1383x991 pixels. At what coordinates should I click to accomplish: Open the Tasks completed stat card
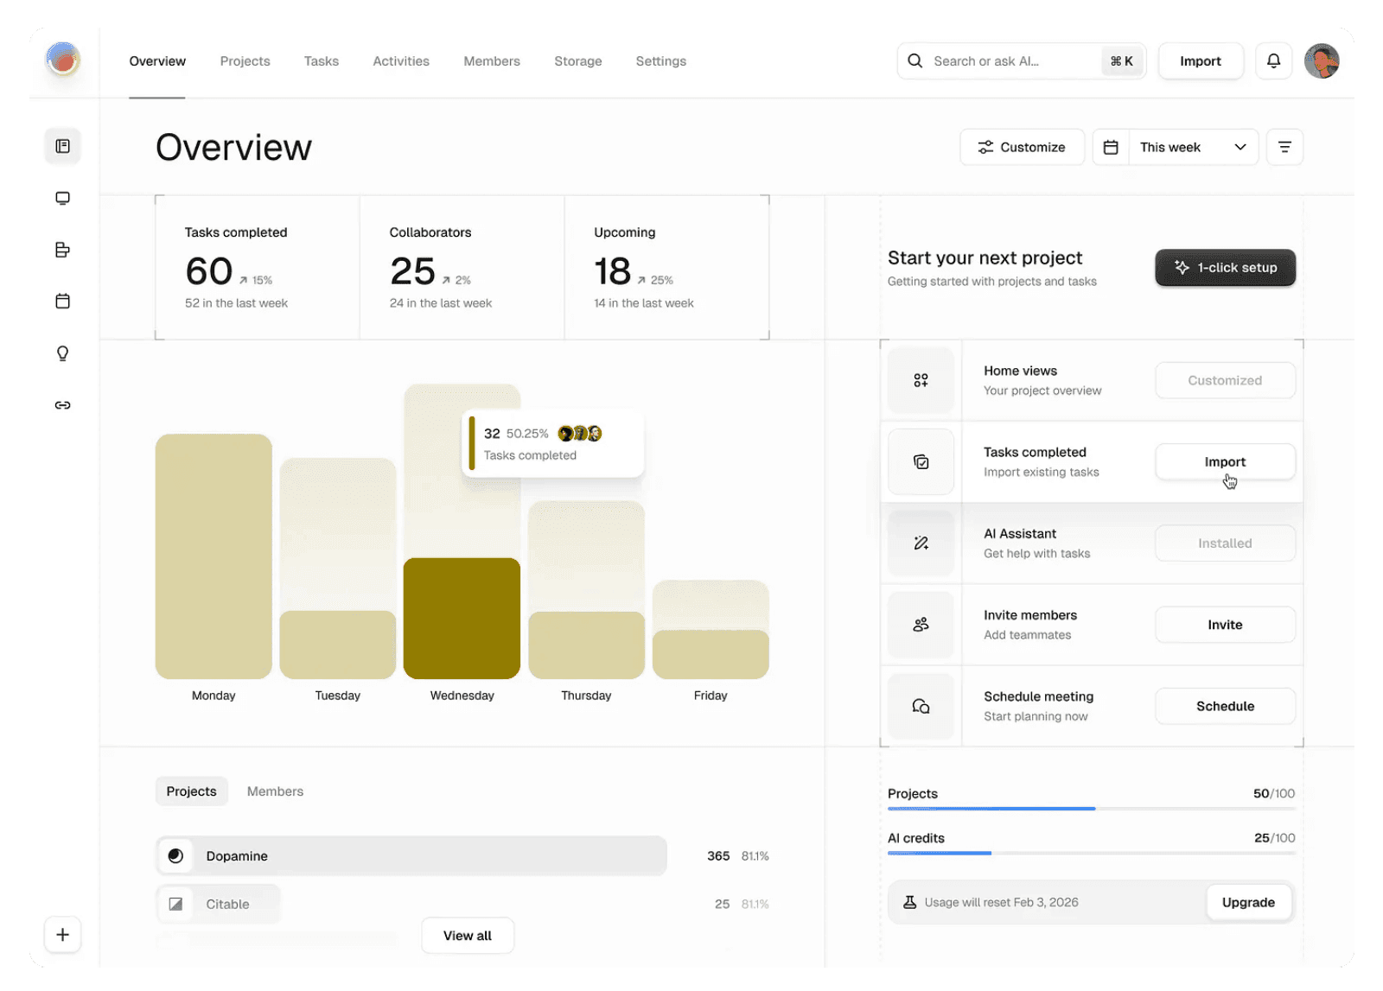coord(258,268)
